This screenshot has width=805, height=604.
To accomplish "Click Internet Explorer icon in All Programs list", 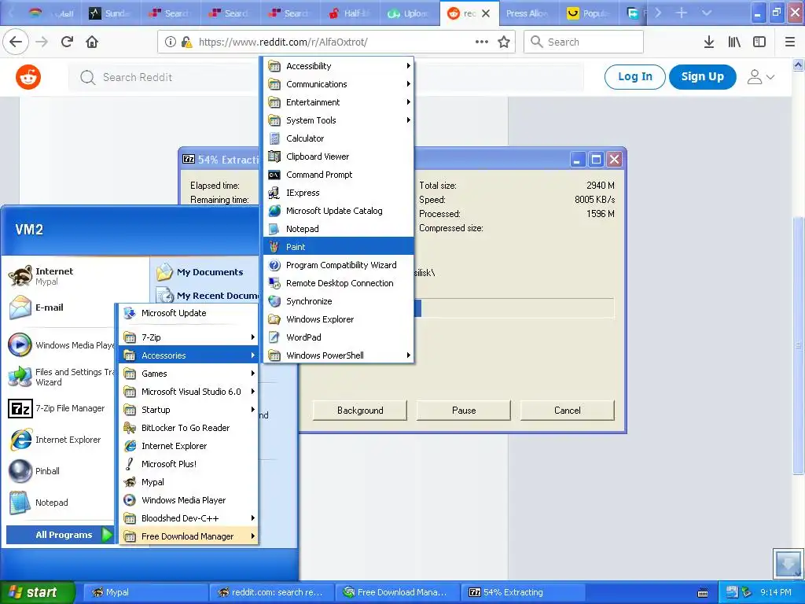I will point(130,446).
